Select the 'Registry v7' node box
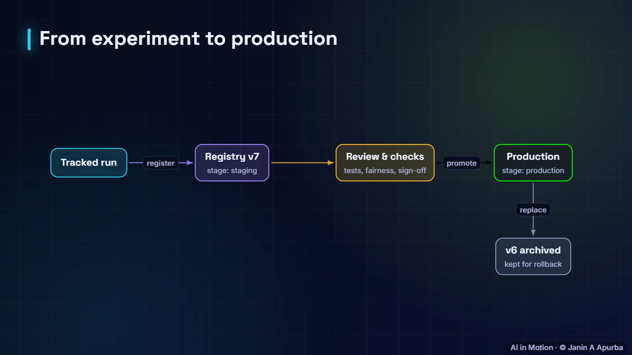This screenshot has height=355, width=632. click(x=232, y=163)
